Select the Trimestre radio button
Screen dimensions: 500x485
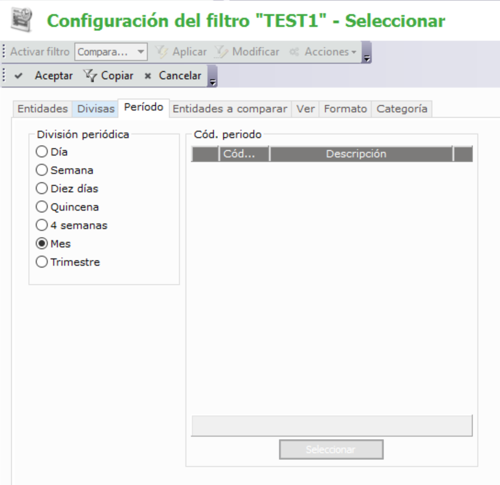pyautogui.click(x=42, y=262)
